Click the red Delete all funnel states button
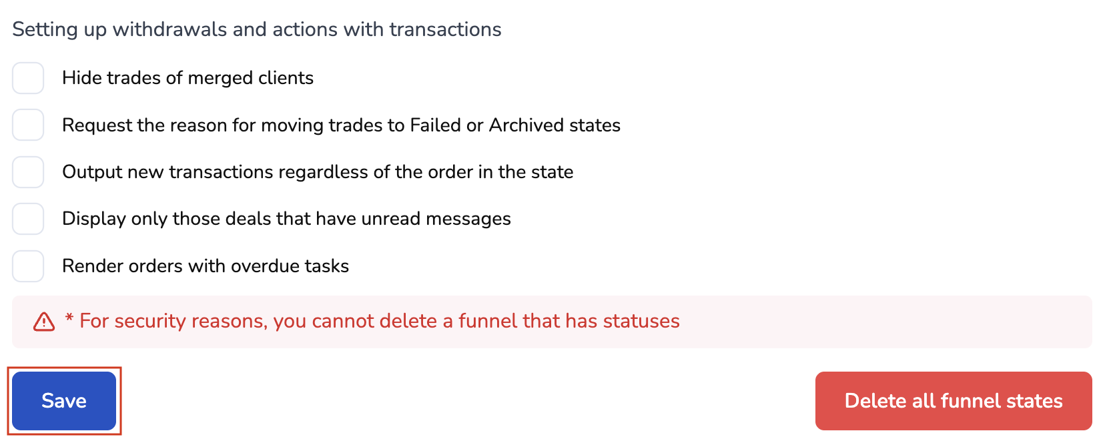Screen dimensions: 1109x439 (x=953, y=401)
